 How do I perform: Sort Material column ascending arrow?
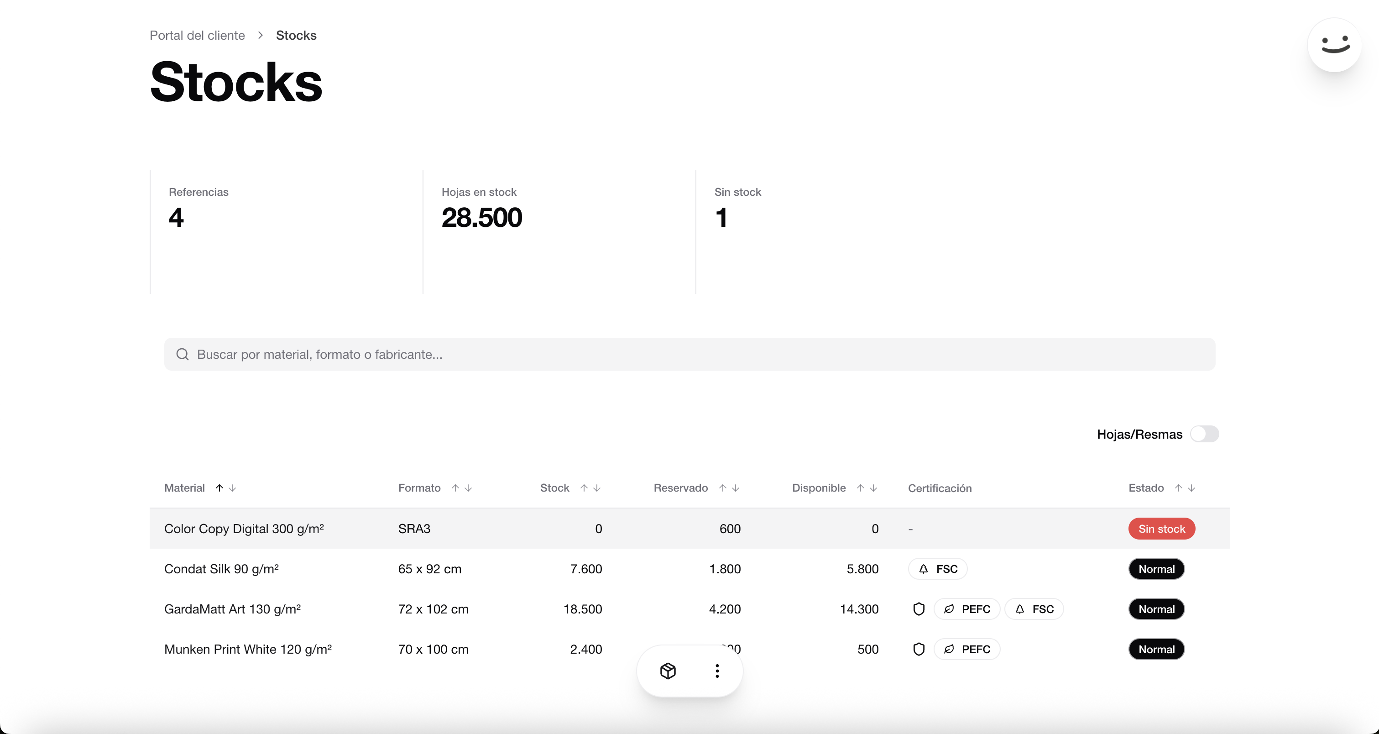point(219,488)
